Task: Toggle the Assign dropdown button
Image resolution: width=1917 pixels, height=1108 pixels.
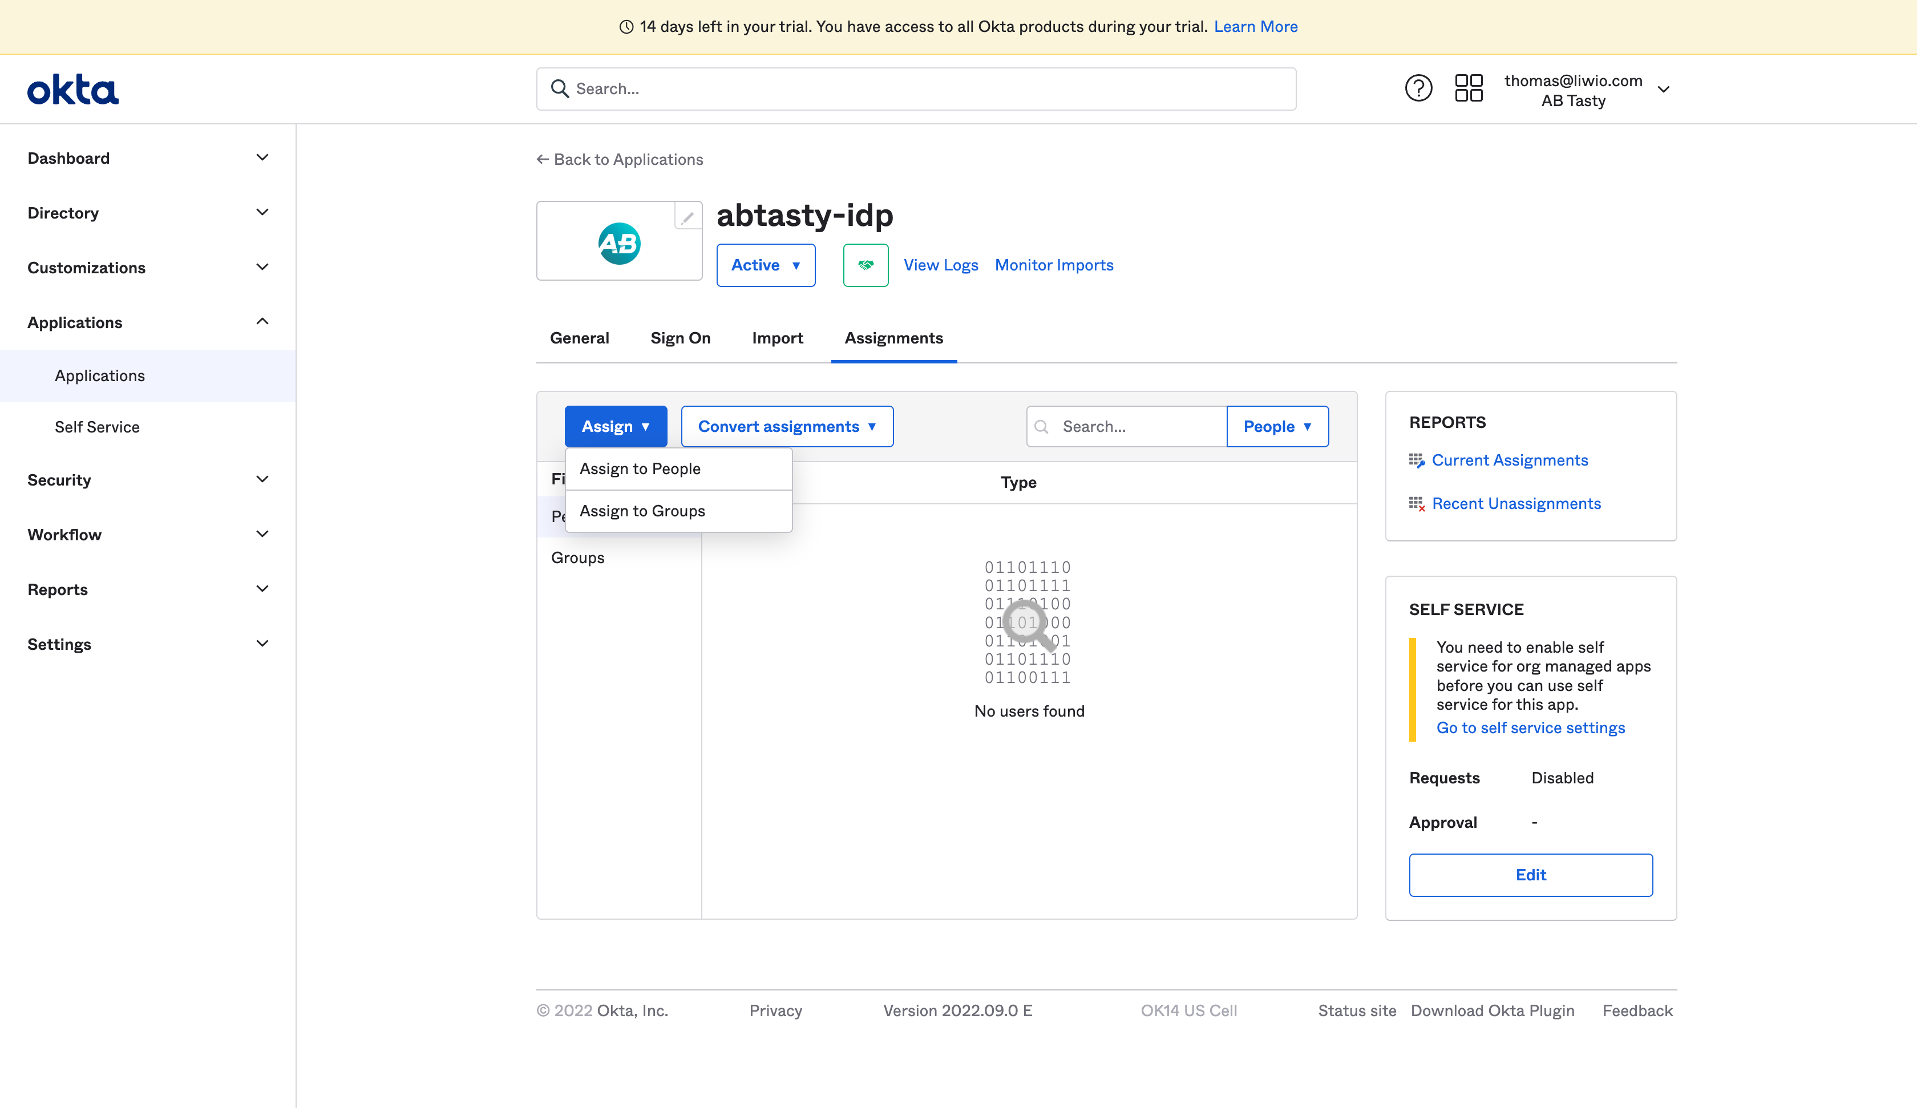Action: click(x=616, y=426)
